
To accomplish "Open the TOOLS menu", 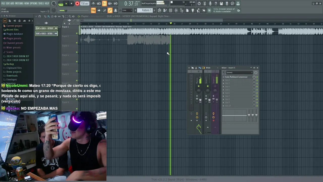I will point(41,3).
